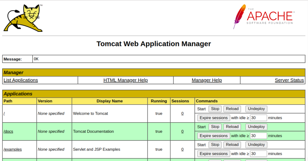This screenshot has height=161, width=308.
Task: Click idle minutes field for /docs application
Action: 258,136
